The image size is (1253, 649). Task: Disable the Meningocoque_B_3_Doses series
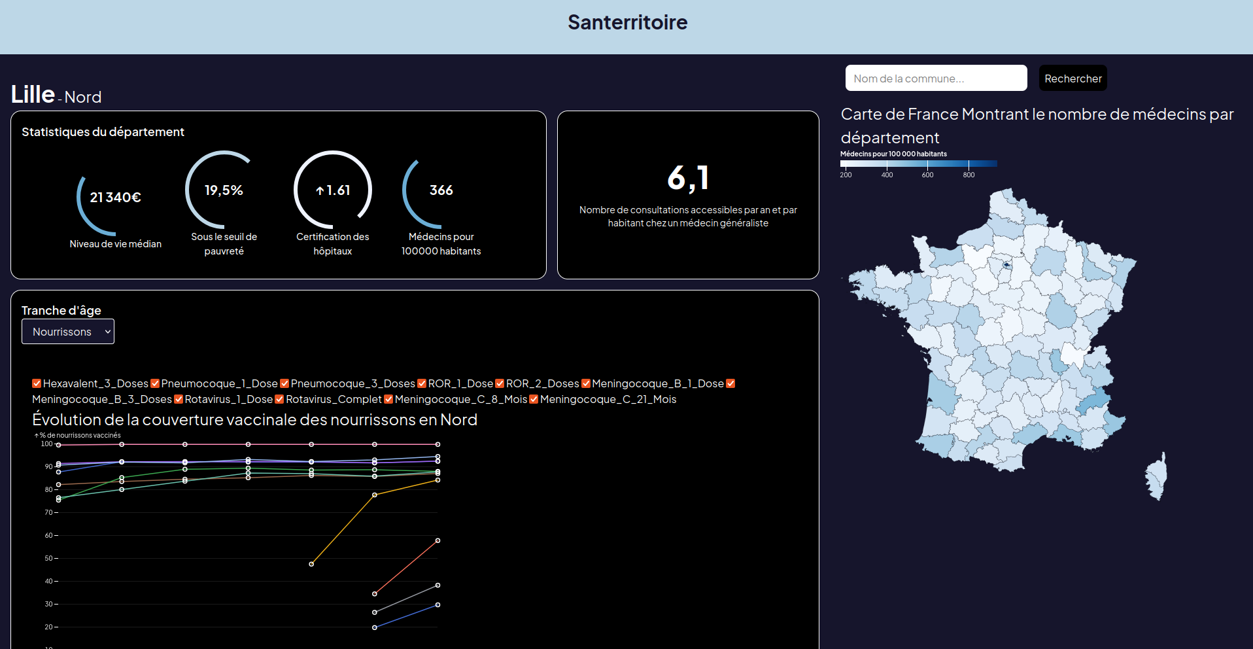[x=730, y=383]
